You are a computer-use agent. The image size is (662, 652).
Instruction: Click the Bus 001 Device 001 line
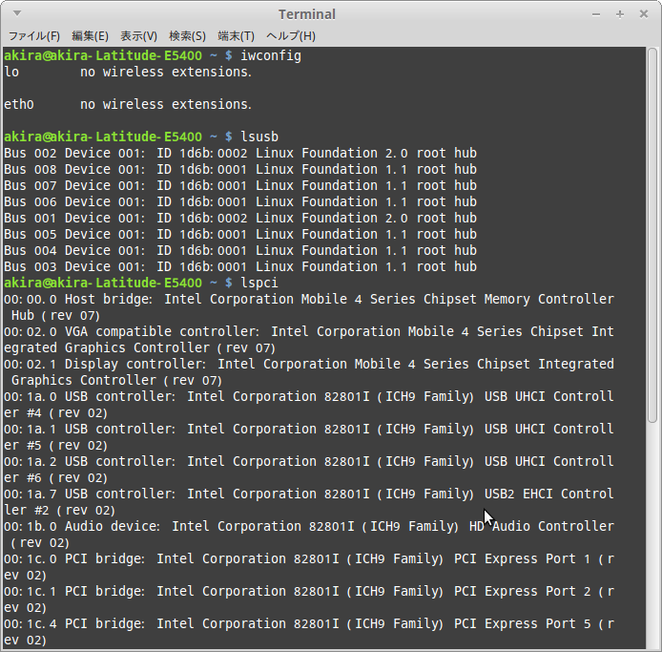[240, 218]
